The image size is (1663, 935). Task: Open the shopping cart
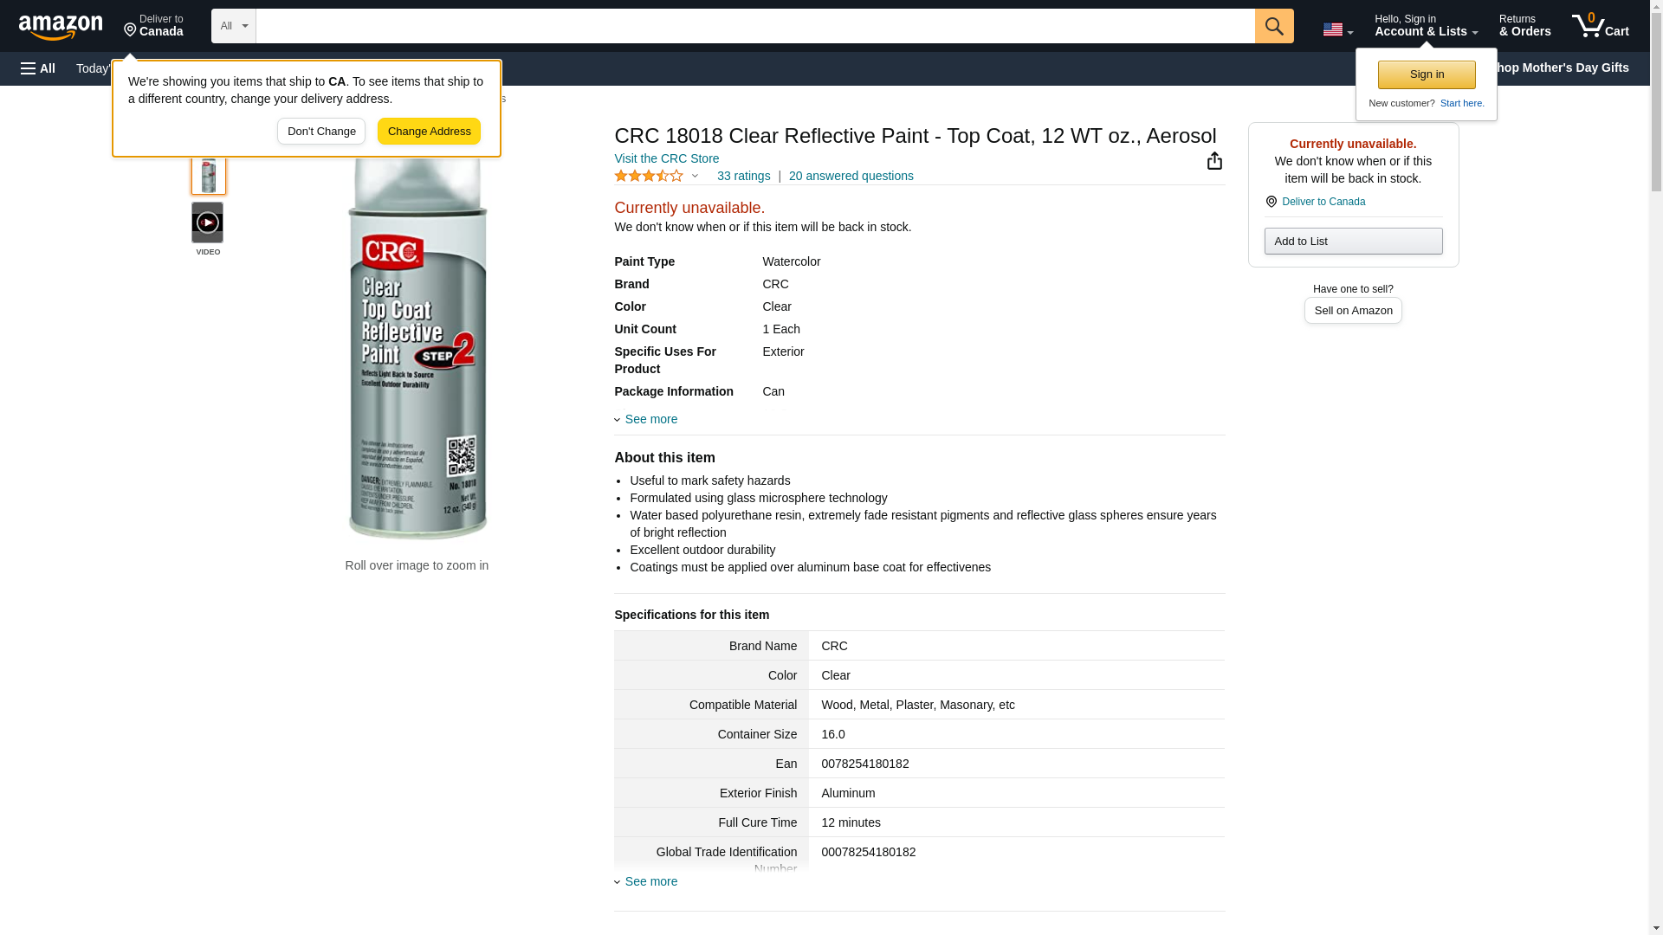(1600, 26)
